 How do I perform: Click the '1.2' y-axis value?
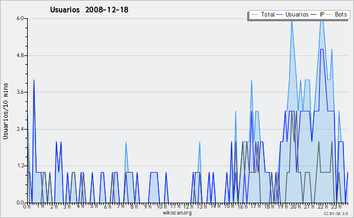[20, 166]
